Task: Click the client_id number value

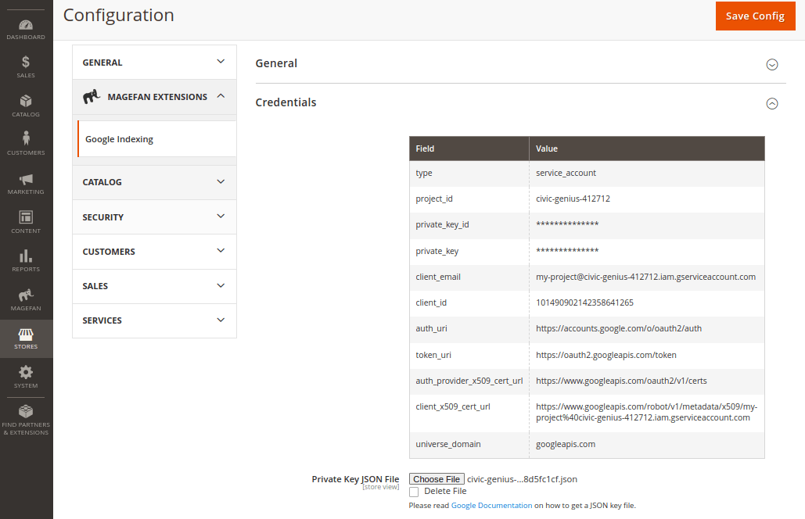Action: (x=584, y=302)
